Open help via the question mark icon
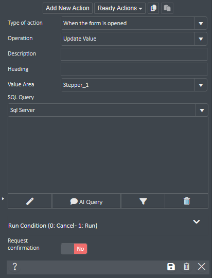This screenshot has width=212, height=278. [x=15, y=267]
